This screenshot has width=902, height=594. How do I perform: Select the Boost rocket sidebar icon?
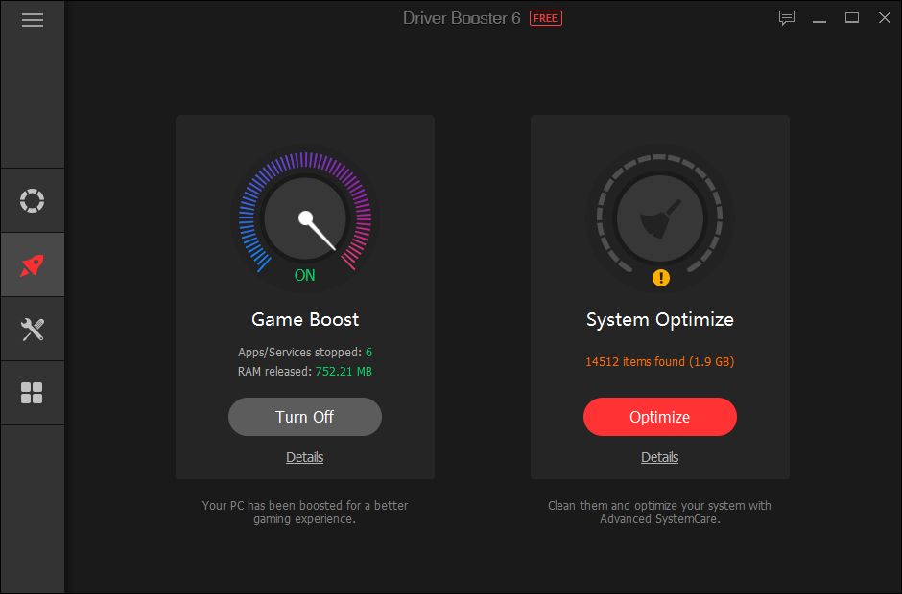point(33,264)
